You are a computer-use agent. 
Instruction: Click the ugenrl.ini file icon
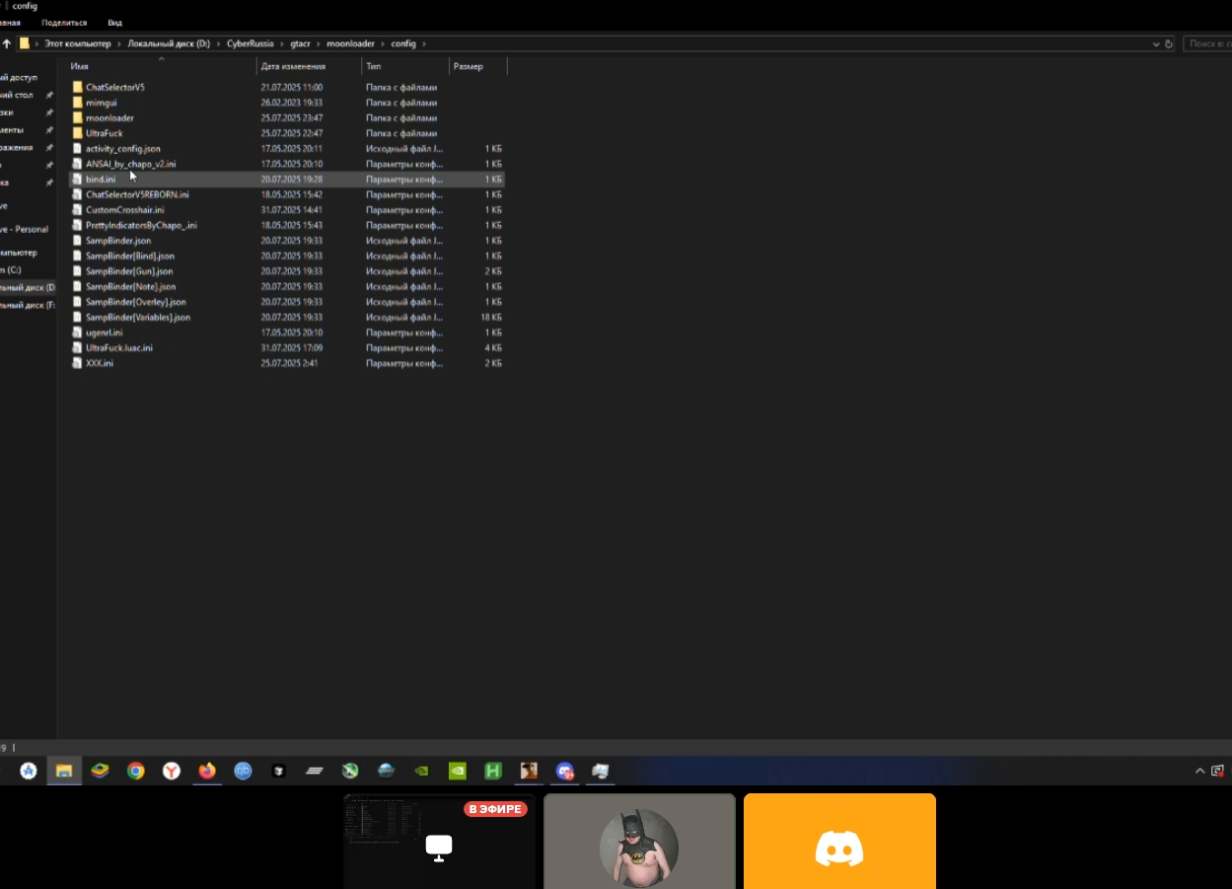click(x=77, y=333)
